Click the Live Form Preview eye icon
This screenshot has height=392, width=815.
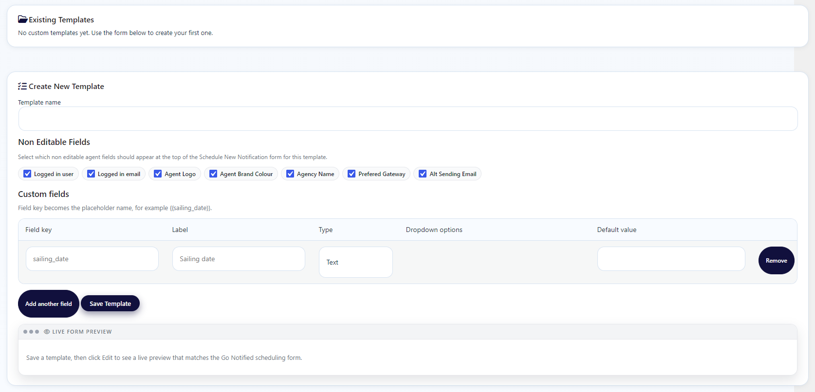click(x=47, y=332)
